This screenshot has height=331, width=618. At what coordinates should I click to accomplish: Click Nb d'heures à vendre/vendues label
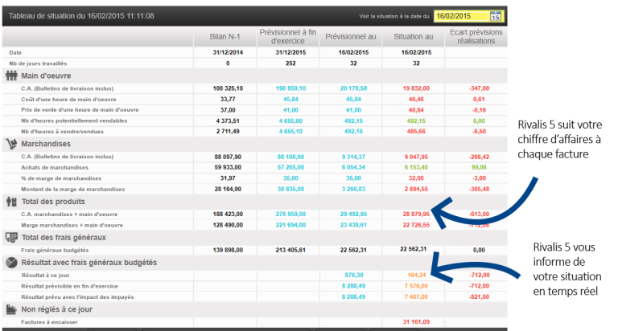[62, 132]
